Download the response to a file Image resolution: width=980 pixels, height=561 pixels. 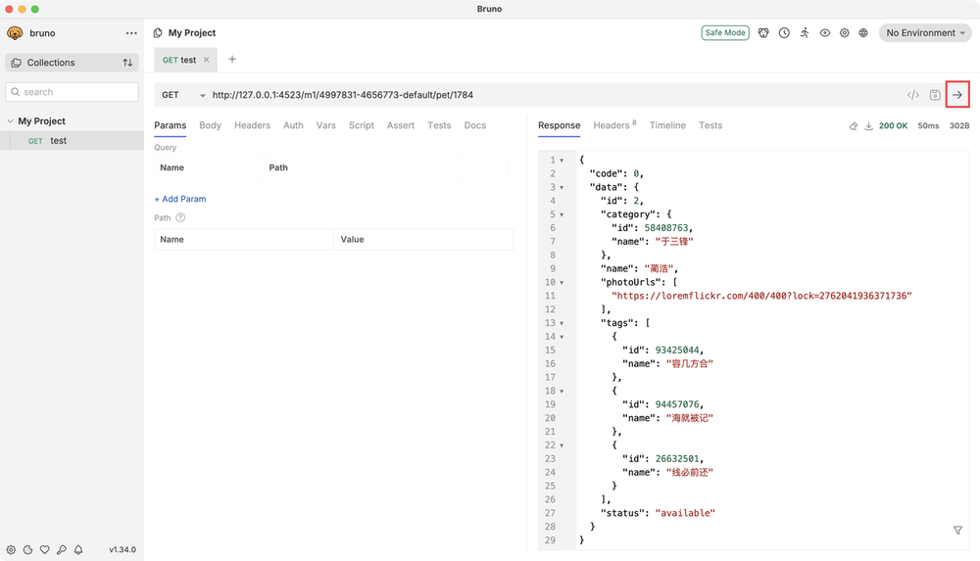(x=868, y=126)
